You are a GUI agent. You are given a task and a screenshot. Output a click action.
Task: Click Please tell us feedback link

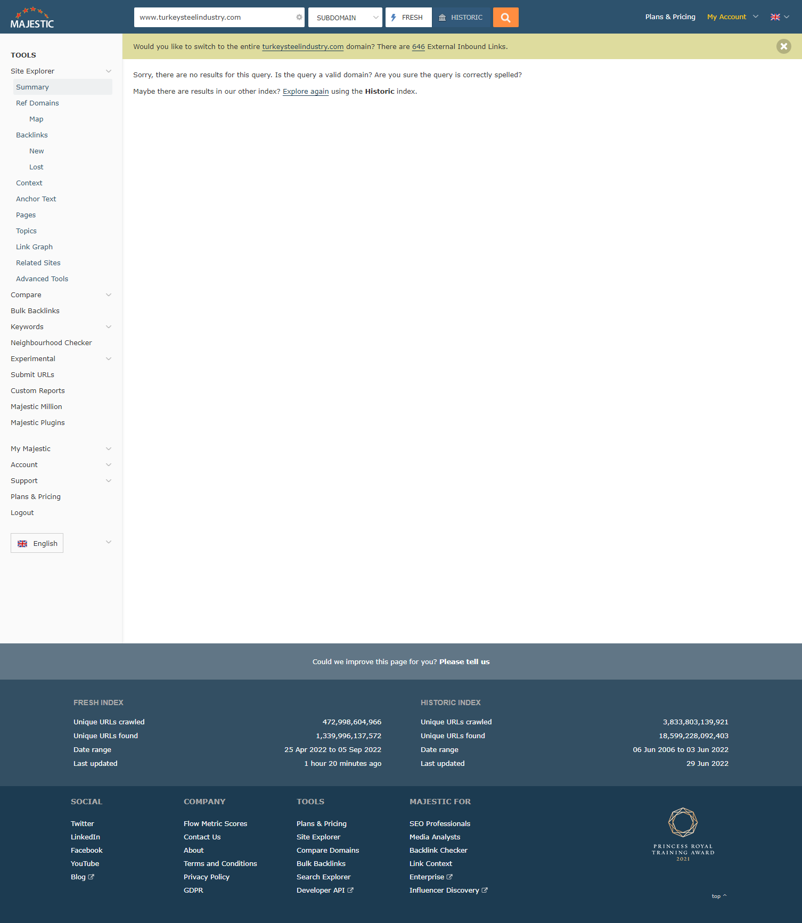pos(464,662)
